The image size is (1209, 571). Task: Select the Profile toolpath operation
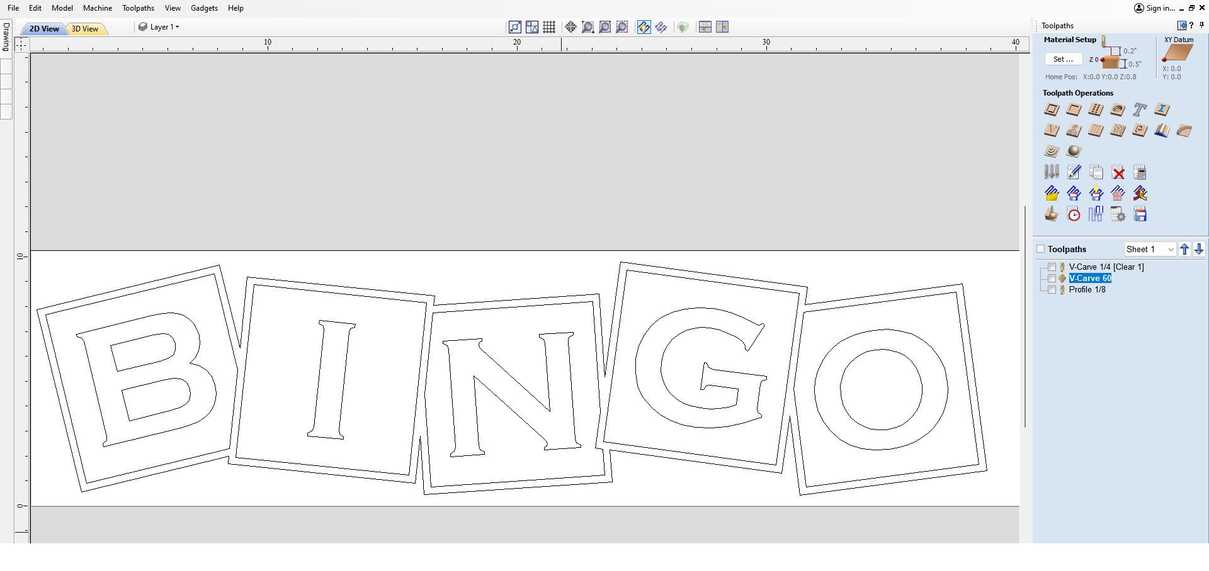click(1052, 109)
